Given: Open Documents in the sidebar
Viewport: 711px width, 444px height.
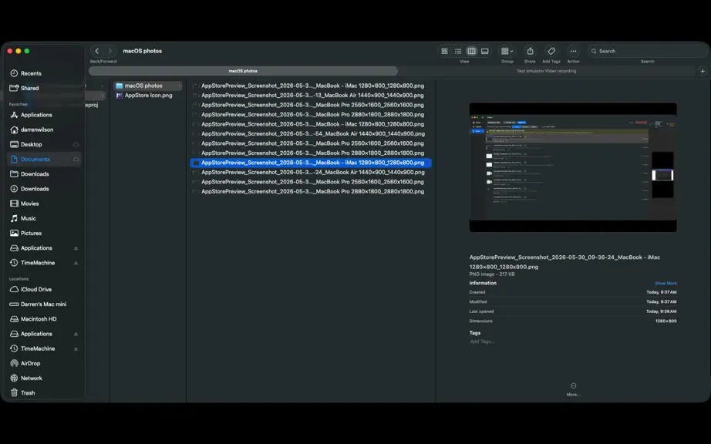Looking at the screenshot, I should [44, 160].
